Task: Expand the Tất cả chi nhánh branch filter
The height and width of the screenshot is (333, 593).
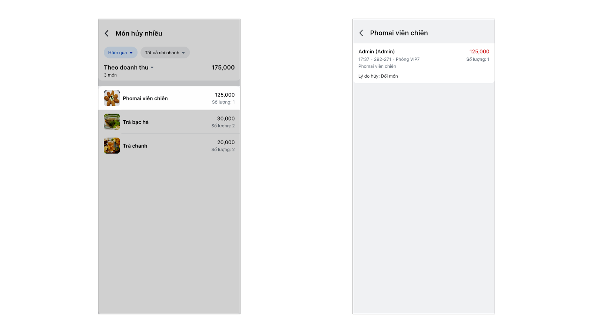Action: [165, 53]
